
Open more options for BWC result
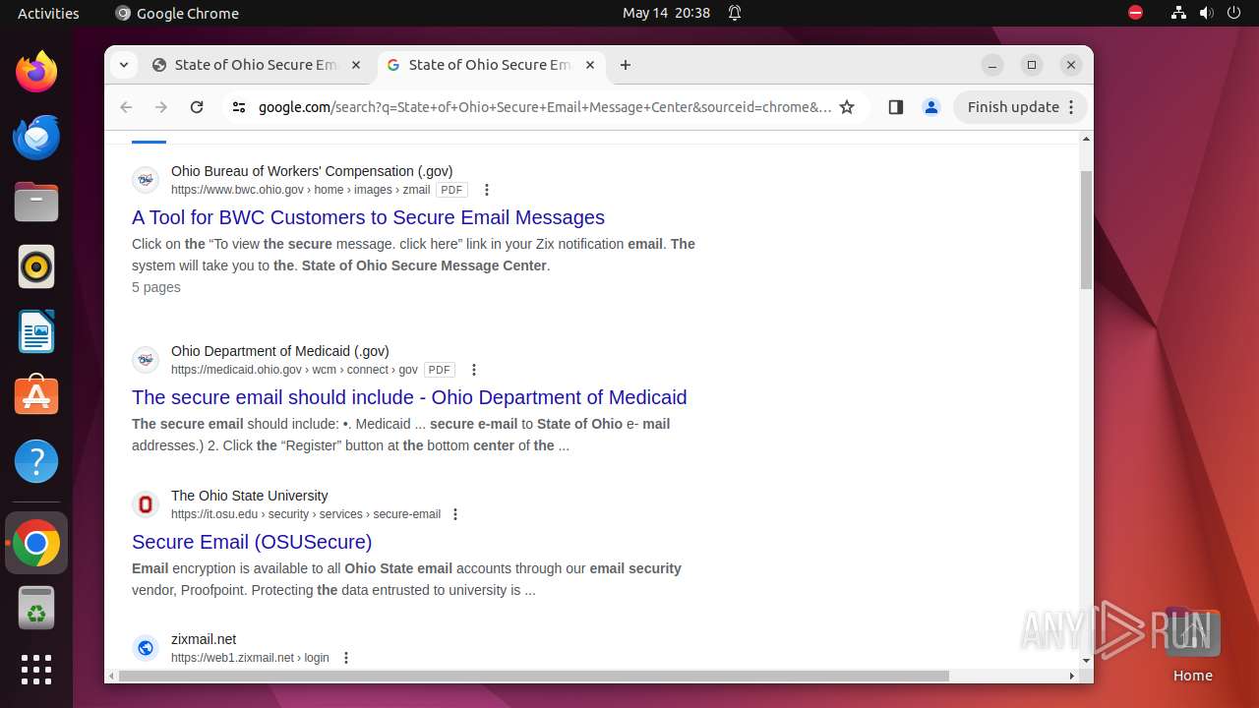click(486, 190)
